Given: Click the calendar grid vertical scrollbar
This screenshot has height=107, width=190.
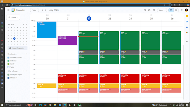Looking at the screenshot, I should 183,72.
